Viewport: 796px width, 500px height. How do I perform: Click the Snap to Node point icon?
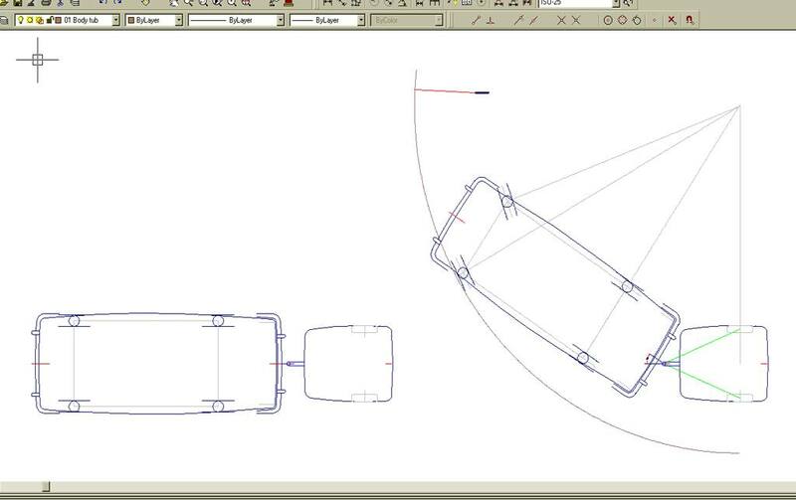point(654,19)
